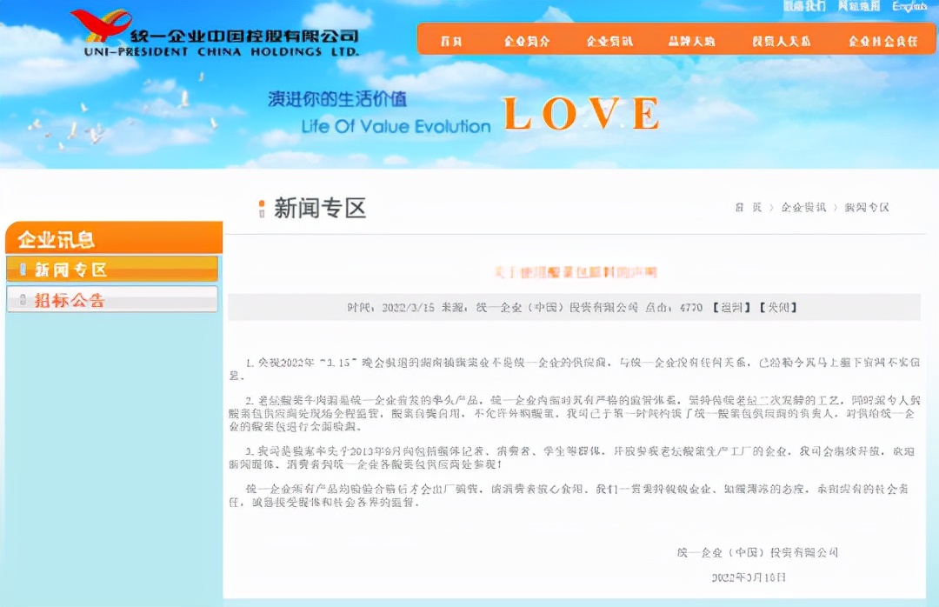Open the 企业简介 navigation item
This screenshot has height=607, width=939.
pos(526,42)
